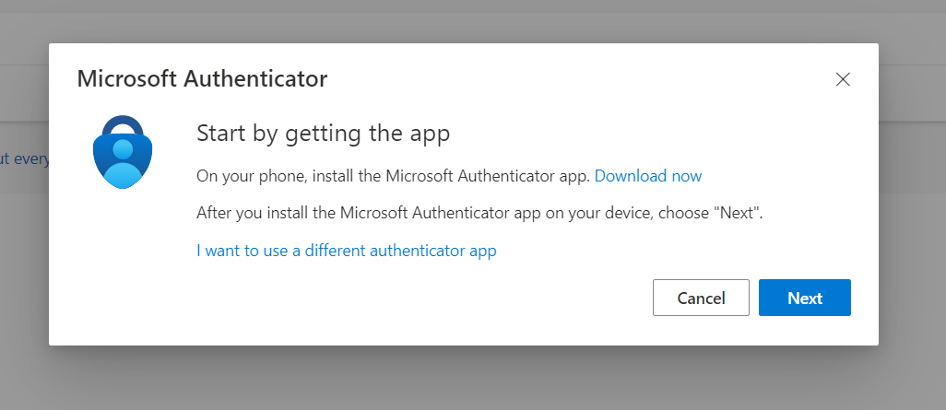Cancel the authenticator setup dialog
Image resolution: width=946 pixels, height=410 pixels.
coord(701,298)
